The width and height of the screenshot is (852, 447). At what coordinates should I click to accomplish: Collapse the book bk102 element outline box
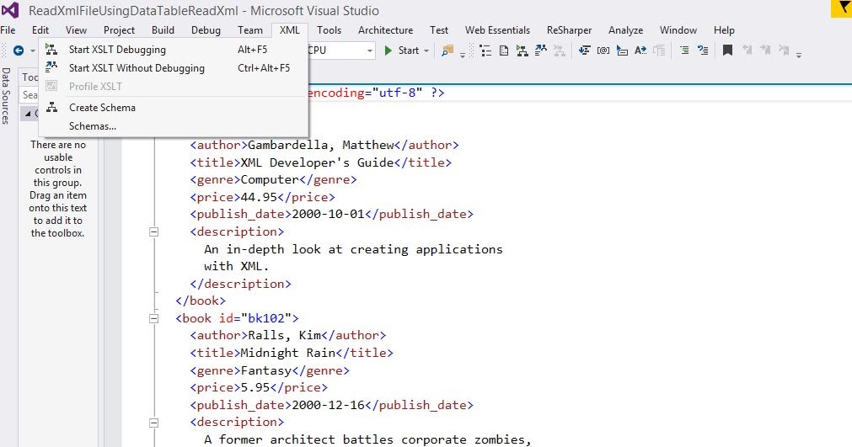153,318
